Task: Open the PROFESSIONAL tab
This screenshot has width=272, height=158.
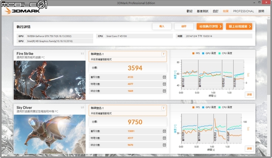Action: pyautogui.click(x=243, y=11)
